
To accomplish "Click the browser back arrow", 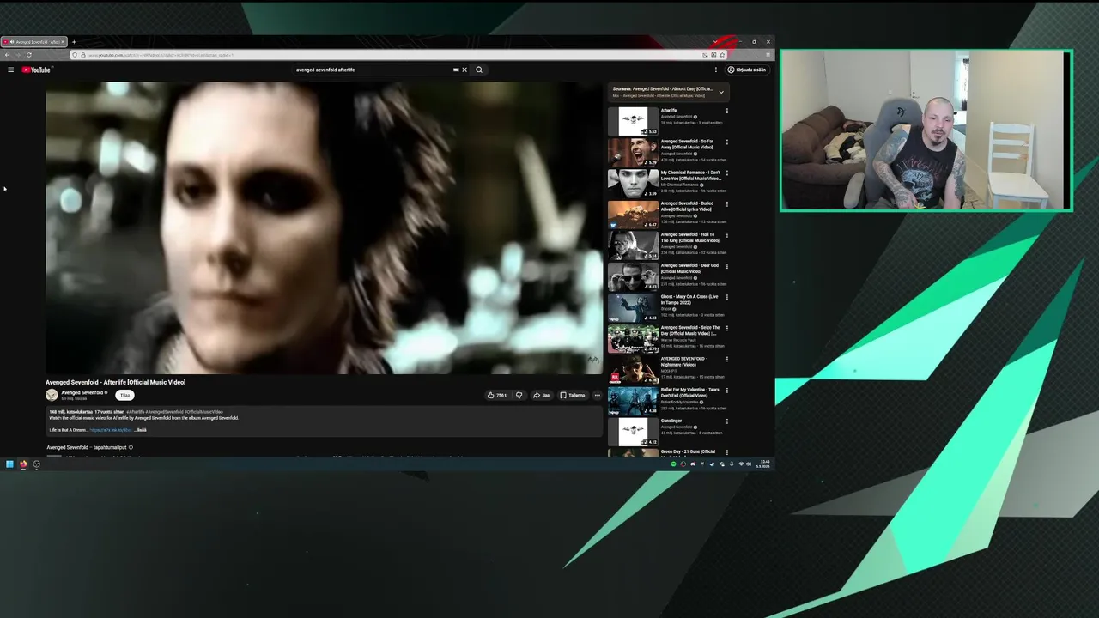I will [x=7, y=55].
